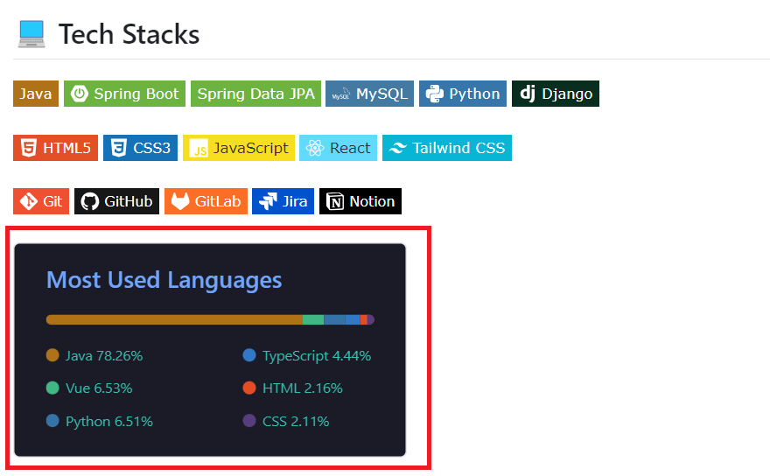770x476 pixels.
Task: Select the Vue 6.53% label
Action: coord(99,388)
